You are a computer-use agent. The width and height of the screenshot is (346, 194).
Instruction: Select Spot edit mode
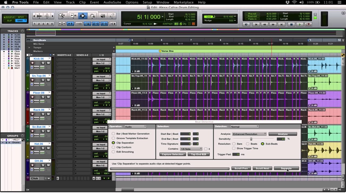[21, 17]
